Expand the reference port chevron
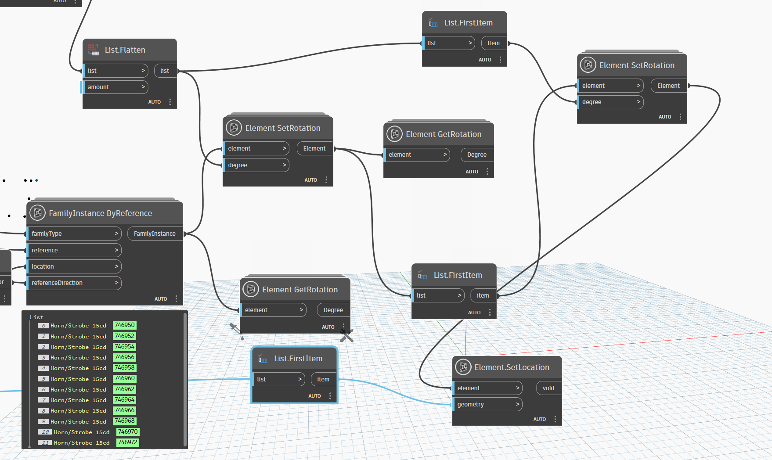 tap(116, 250)
